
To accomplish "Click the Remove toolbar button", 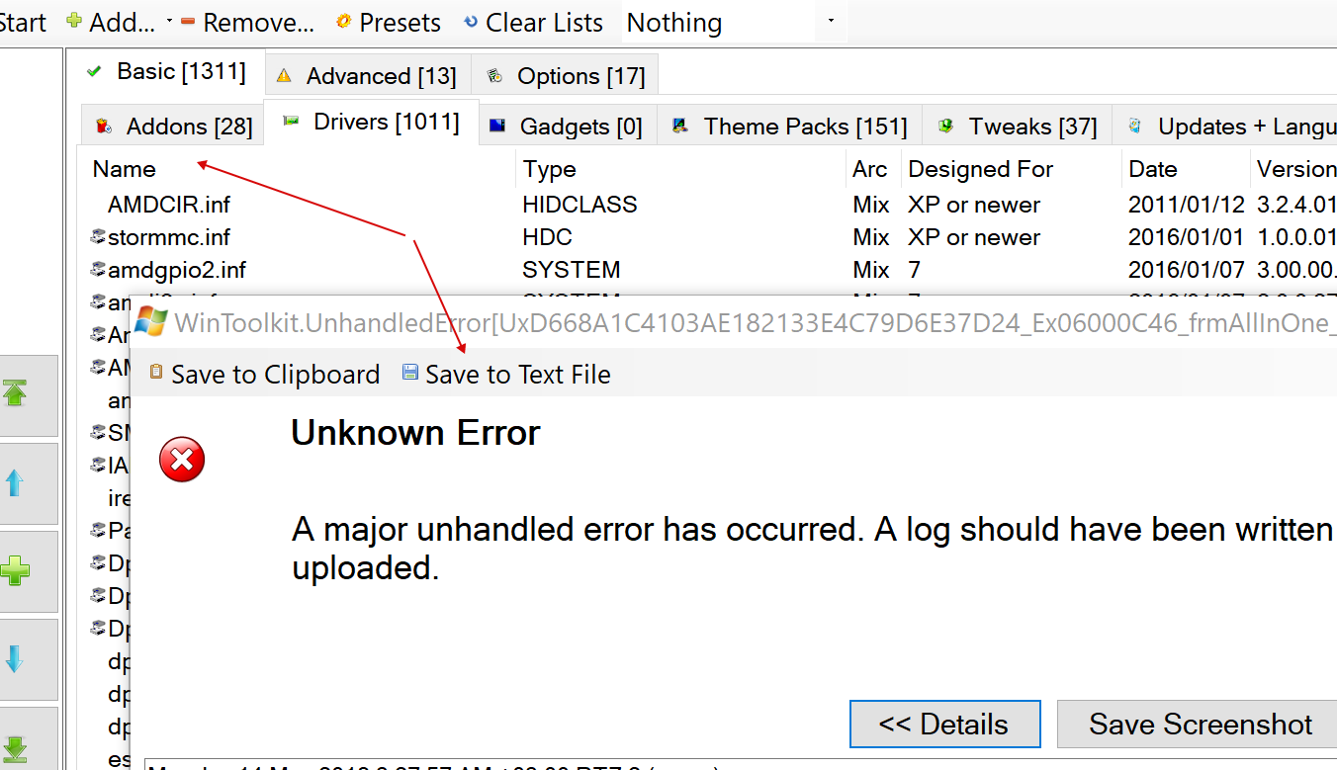I will pyautogui.click(x=247, y=22).
